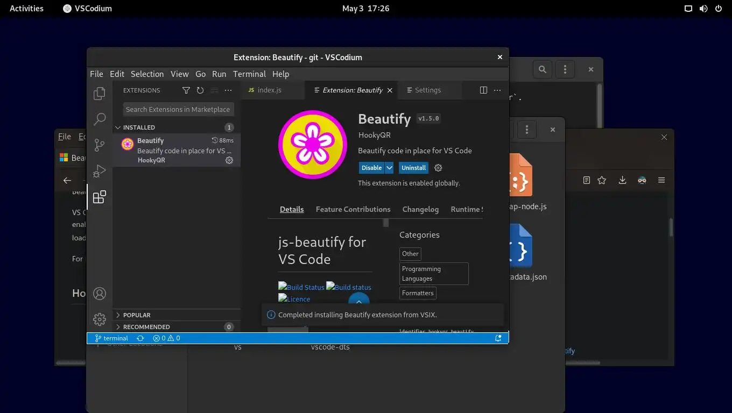Select the Beautify extension in installed list
This screenshot has height=413, width=732.
point(177,150)
